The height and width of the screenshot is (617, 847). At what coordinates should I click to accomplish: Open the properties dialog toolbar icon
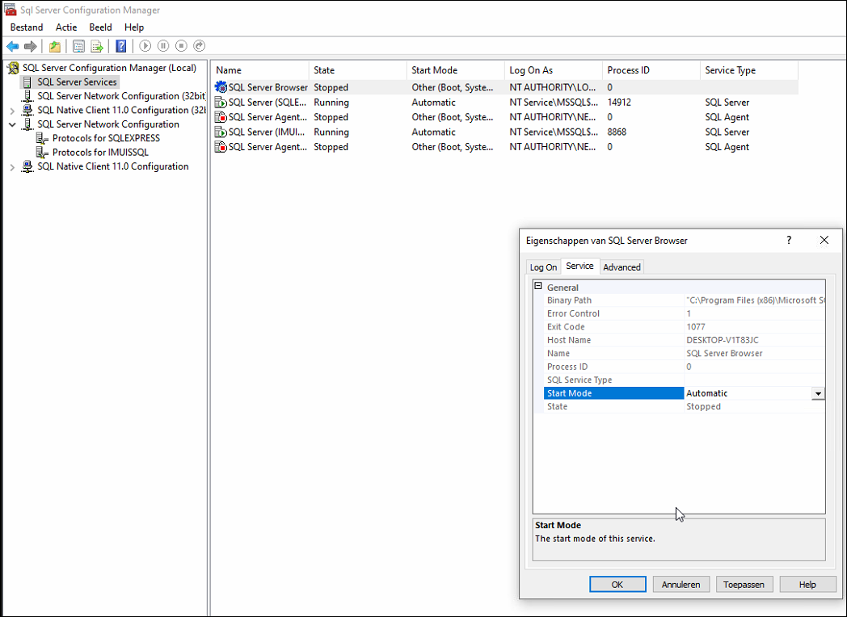click(x=78, y=46)
